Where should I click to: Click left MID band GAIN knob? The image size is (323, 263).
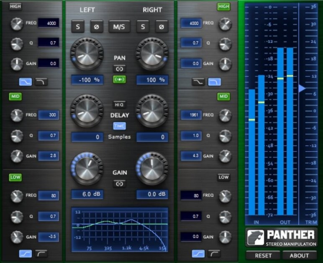click(x=17, y=156)
